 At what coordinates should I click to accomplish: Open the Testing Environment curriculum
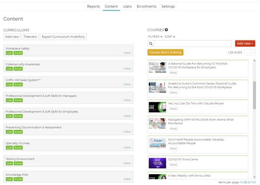127,163
